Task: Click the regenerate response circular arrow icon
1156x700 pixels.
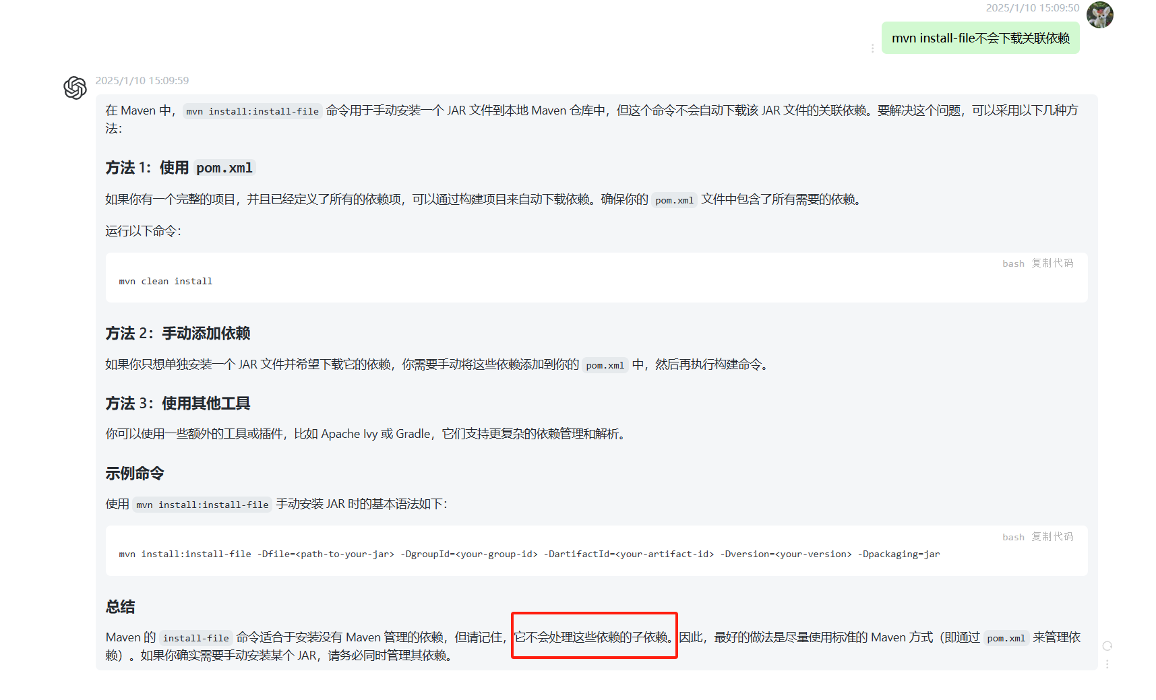Action: tap(1107, 646)
